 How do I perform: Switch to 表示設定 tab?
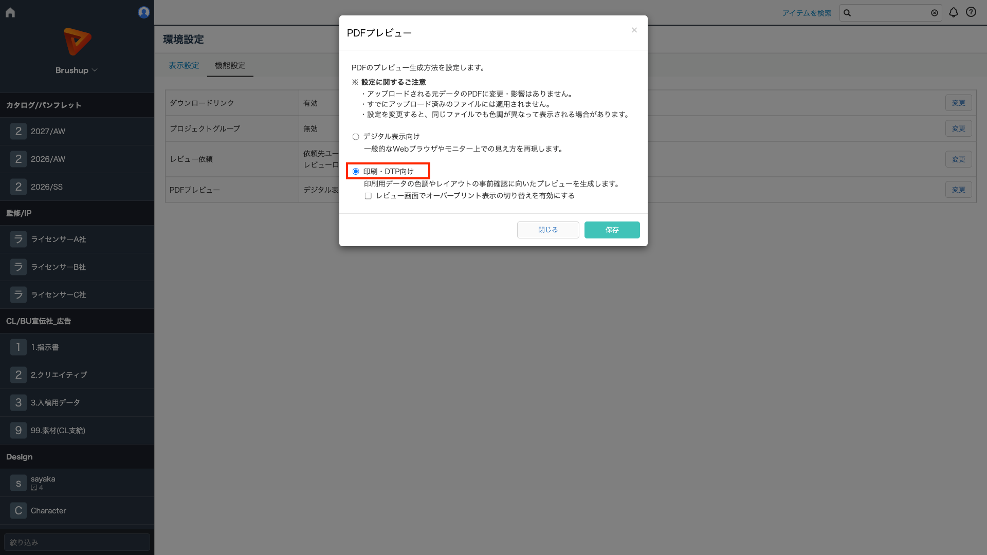184,65
